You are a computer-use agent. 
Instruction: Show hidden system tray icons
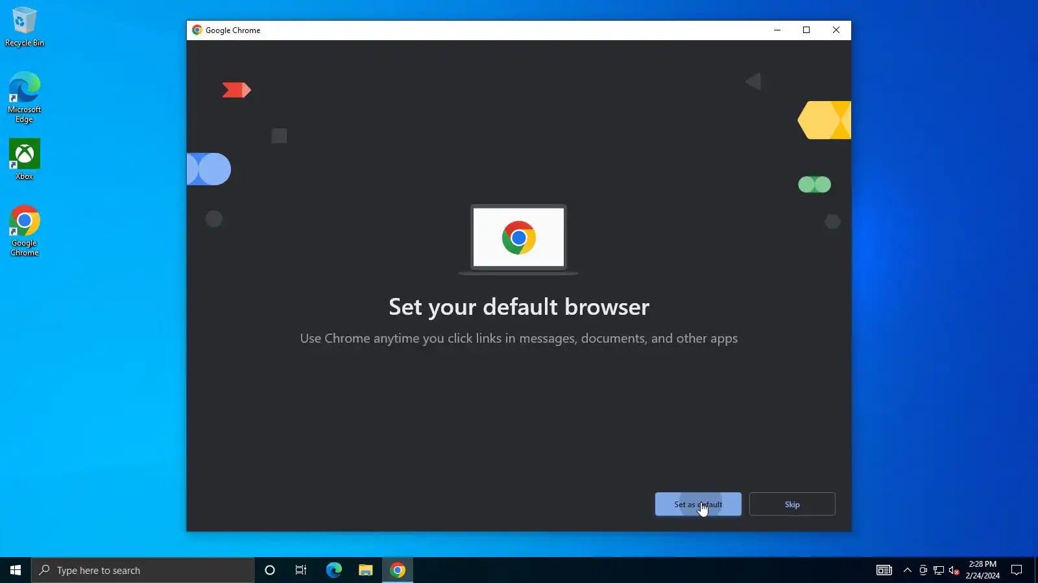[x=908, y=570]
